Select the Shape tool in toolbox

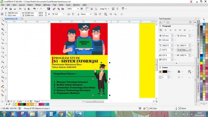click(2, 24)
